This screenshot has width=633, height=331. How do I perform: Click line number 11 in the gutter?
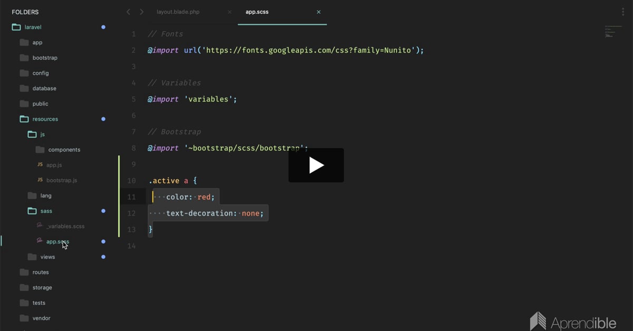(131, 197)
